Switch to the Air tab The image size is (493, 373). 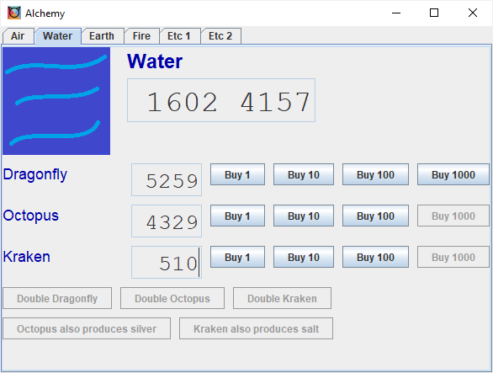click(x=18, y=36)
